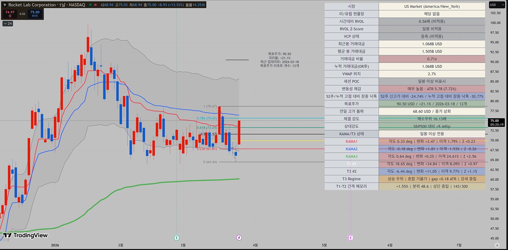
Task: Select the 0.236 (67.81) Fibonacci level label
Action: (207, 149)
